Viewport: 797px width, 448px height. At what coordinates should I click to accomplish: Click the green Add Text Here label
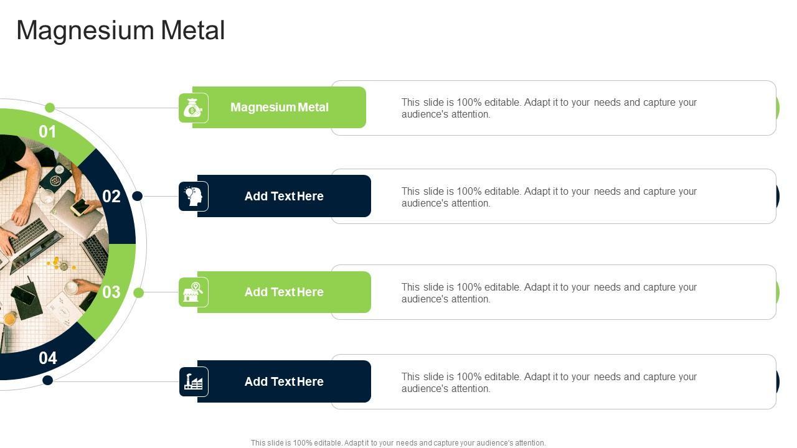click(284, 292)
